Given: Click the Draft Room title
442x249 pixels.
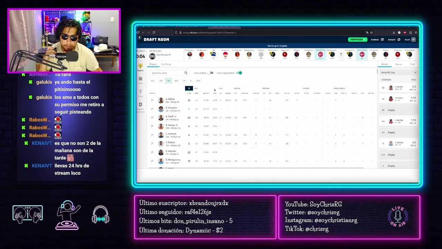Looking at the screenshot, I should click(x=156, y=39).
